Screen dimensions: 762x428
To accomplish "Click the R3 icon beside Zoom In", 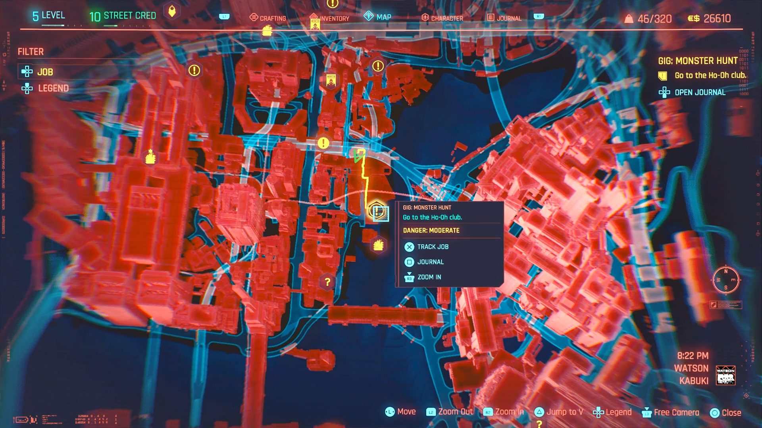I will click(409, 277).
